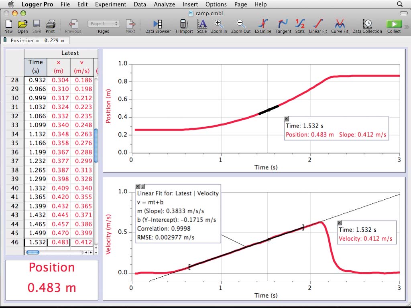Expand the toolbar overflow chevron
The width and height of the screenshot is (411, 308).
click(x=407, y=27)
